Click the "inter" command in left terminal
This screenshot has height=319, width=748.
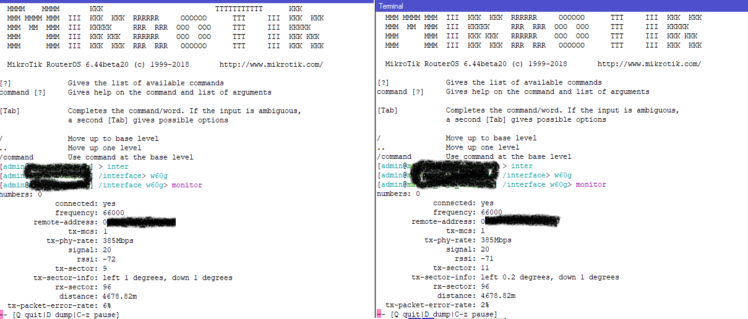118,166
